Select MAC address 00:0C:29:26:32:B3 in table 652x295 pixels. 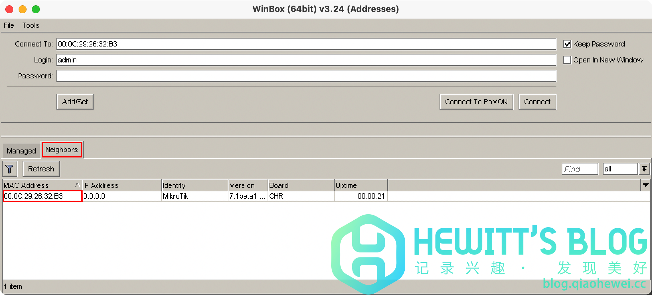coord(42,196)
